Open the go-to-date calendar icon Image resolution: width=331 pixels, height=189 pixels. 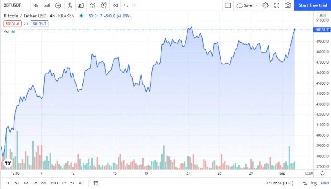(96, 183)
